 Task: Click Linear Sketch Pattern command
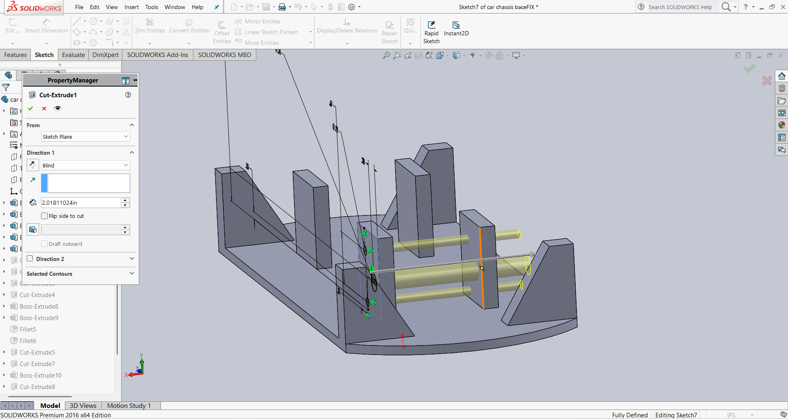[266, 32]
